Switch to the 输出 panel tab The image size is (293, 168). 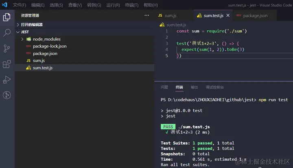pyautogui.click(x=195, y=87)
